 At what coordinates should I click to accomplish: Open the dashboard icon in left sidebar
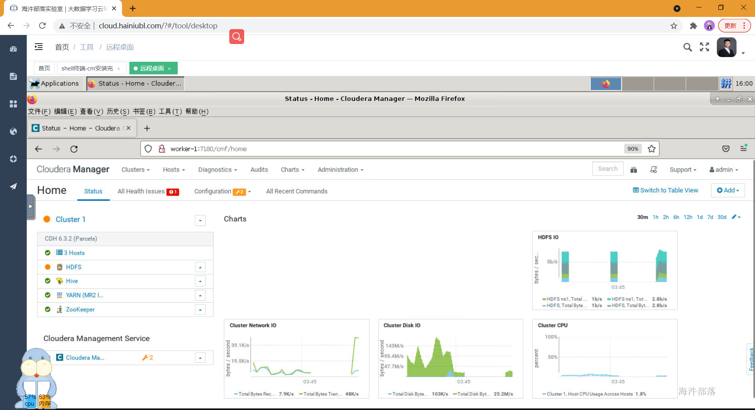(x=13, y=49)
